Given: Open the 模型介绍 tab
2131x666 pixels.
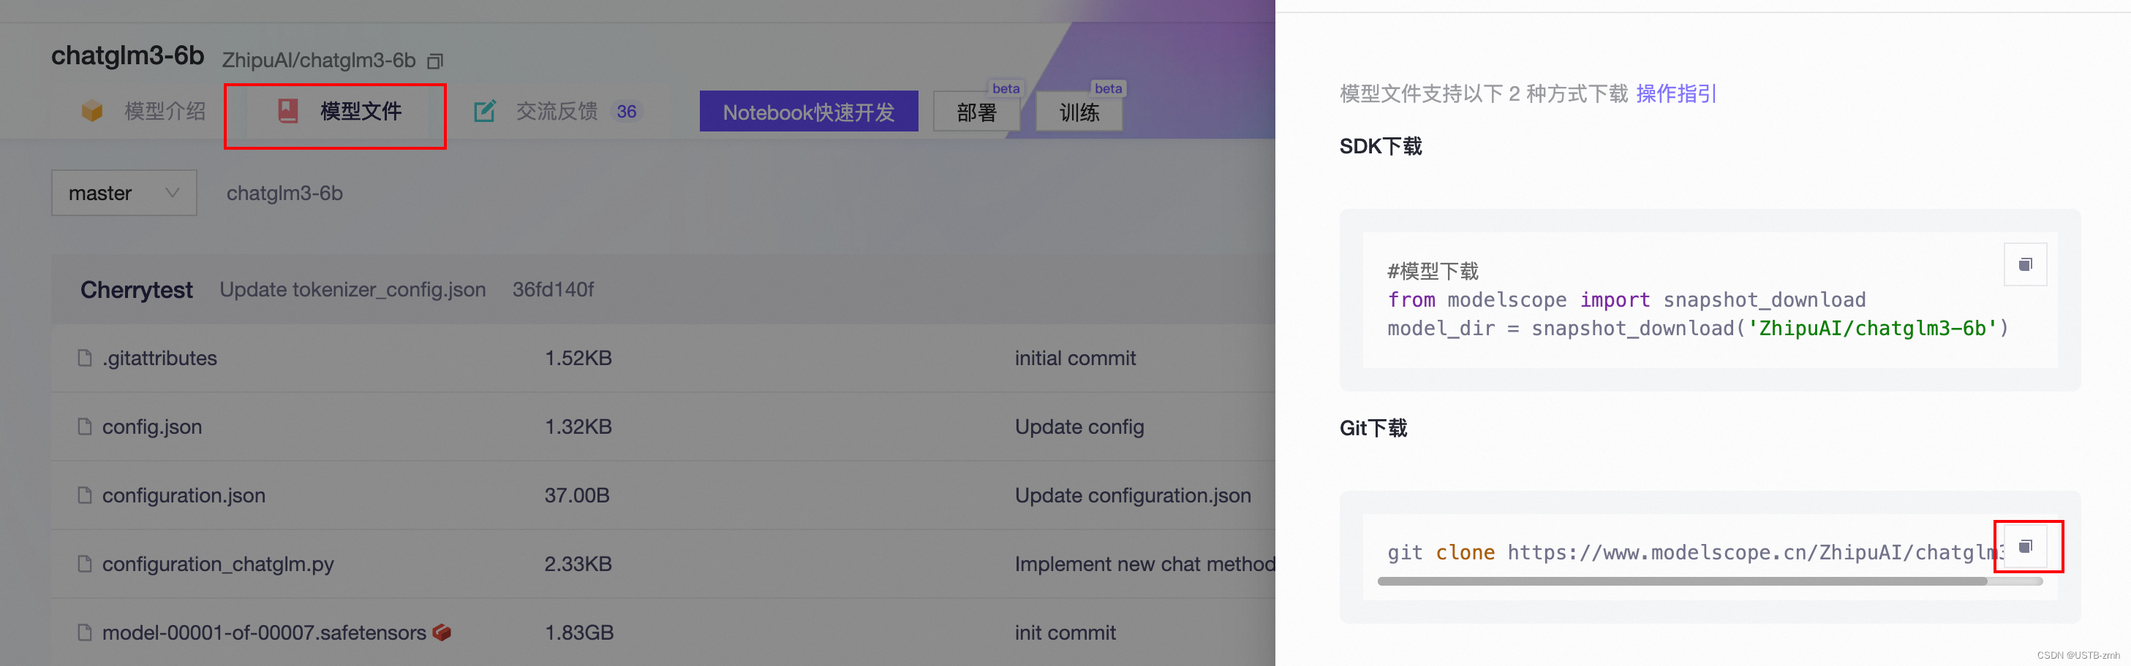Looking at the screenshot, I should (144, 111).
